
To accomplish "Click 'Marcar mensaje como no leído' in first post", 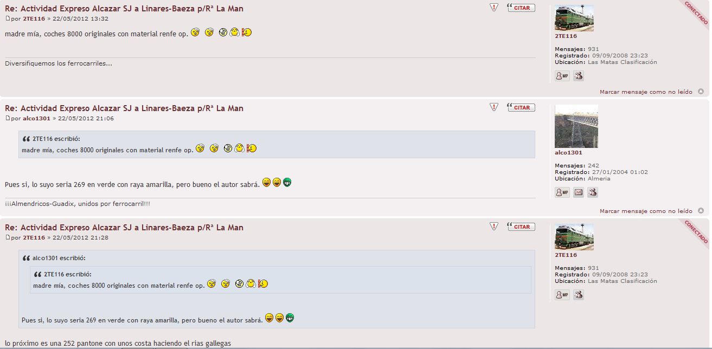I will [646, 92].
